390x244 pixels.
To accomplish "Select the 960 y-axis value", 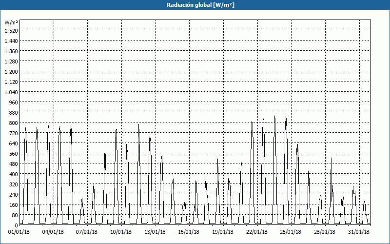I will [14, 102].
